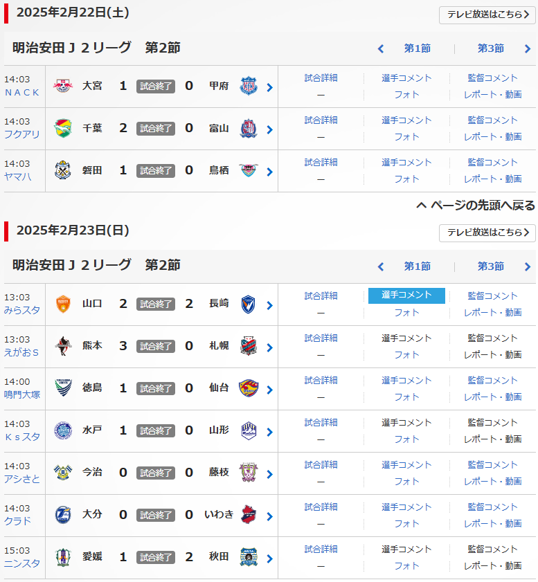538x582 pixels.
Task: Click the Kofu team crest icon
Action: click(x=248, y=87)
